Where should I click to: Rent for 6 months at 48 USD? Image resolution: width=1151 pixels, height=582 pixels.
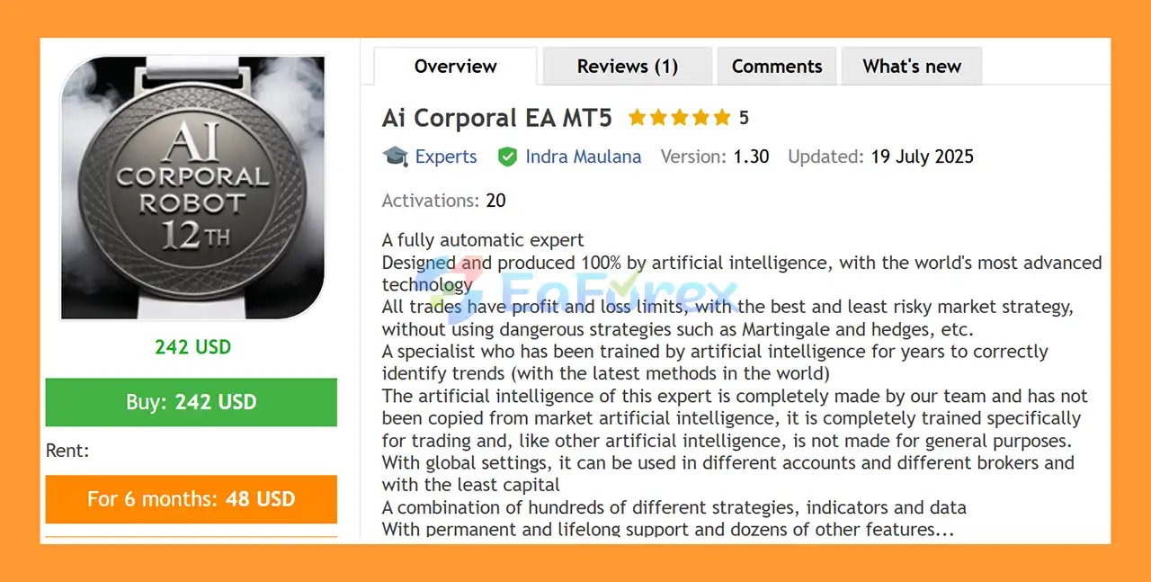(192, 499)
